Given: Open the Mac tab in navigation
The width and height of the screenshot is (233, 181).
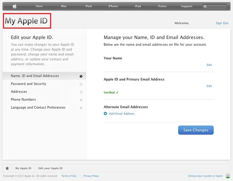Looking at the screenshot, I should 64,6.
